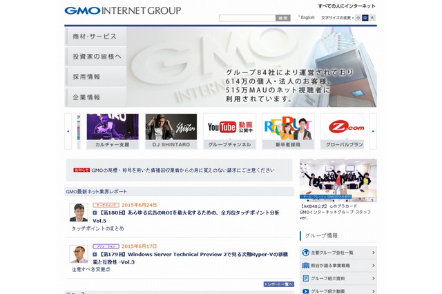Click the carousel next arrow
Screen dimensions: 442x294
click(373, 131)
